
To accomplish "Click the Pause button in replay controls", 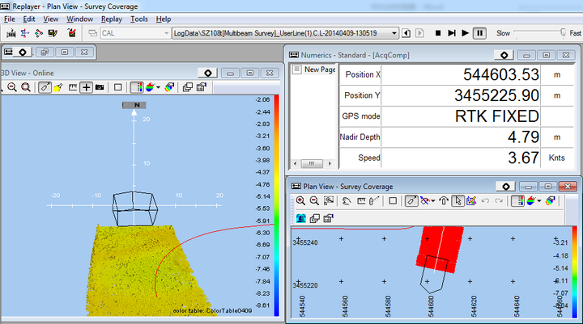I will tap(479, 33).
